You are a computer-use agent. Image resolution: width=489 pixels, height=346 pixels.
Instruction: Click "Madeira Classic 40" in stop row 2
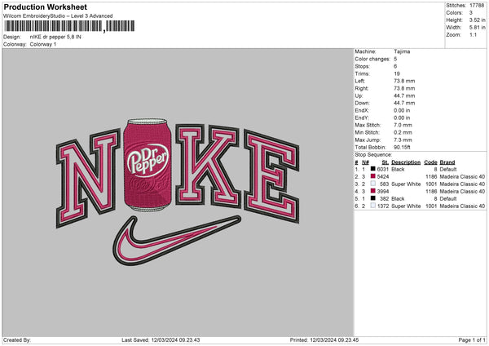point(462,177)
